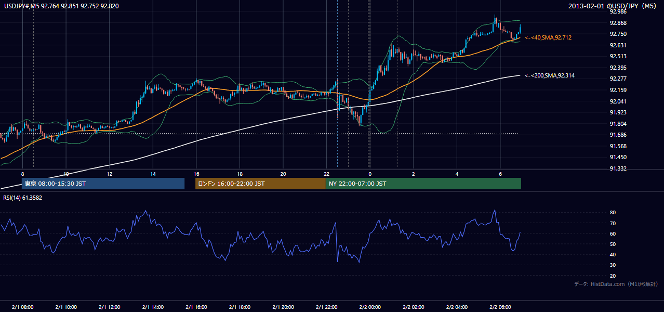The image size is (664, 312).
Task: Click RSI scale value 60
Action: pos(613,234)
